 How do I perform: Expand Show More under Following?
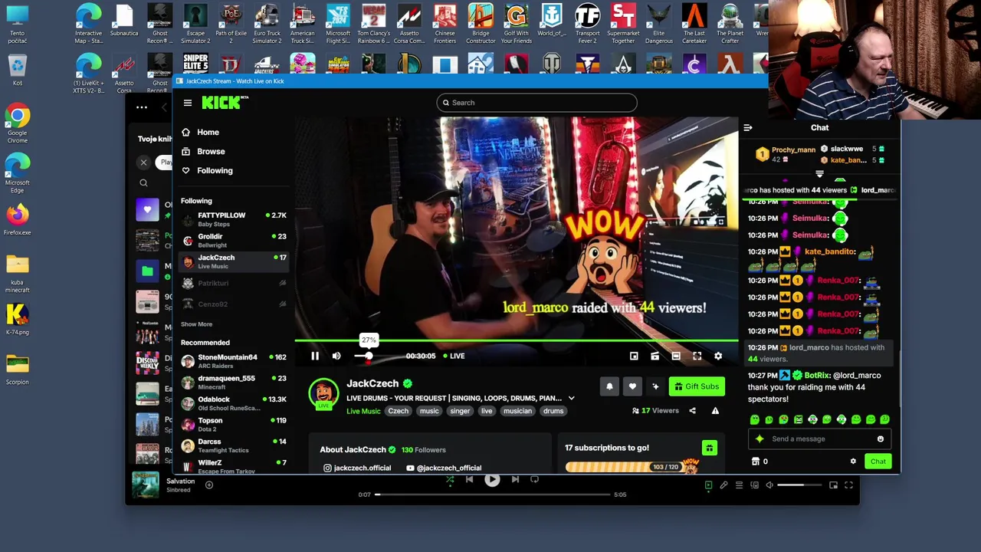(196, 324)
